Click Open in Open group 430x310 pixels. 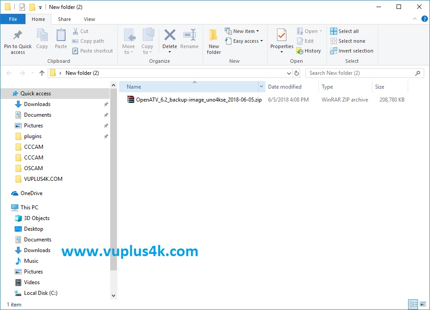pyautogui.click(x=309, y=31)
